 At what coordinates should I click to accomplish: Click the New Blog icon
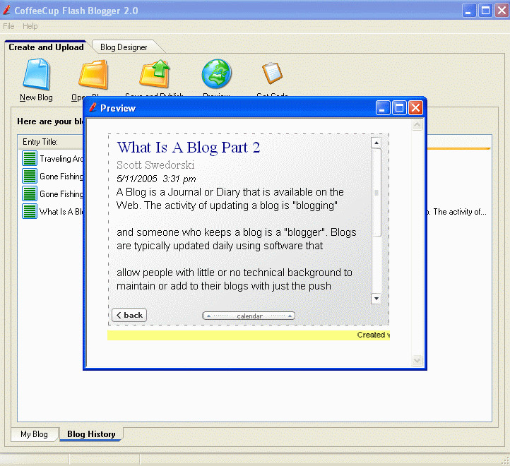coord(36,74)
